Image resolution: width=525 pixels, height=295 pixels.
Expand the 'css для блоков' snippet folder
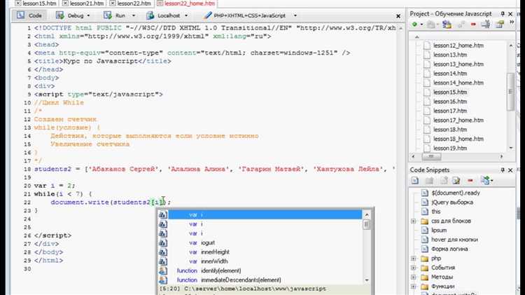coord(414,221)
